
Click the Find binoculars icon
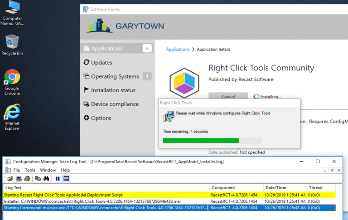click(46, 178)
